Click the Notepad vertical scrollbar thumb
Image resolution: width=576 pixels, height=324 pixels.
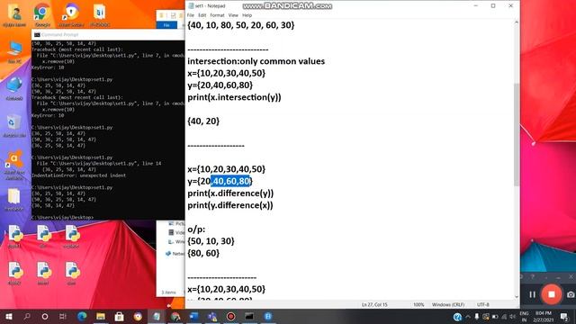517,134
